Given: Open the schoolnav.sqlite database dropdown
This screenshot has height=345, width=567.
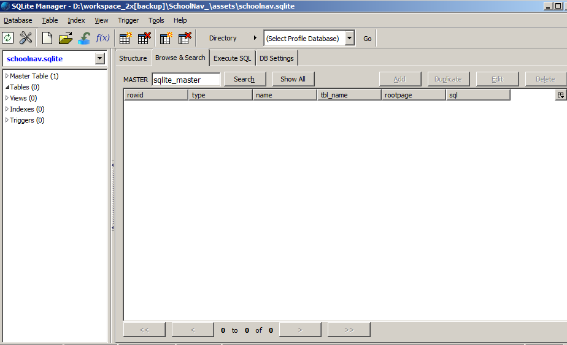Looking at the screenshot, I should [100, 59].
